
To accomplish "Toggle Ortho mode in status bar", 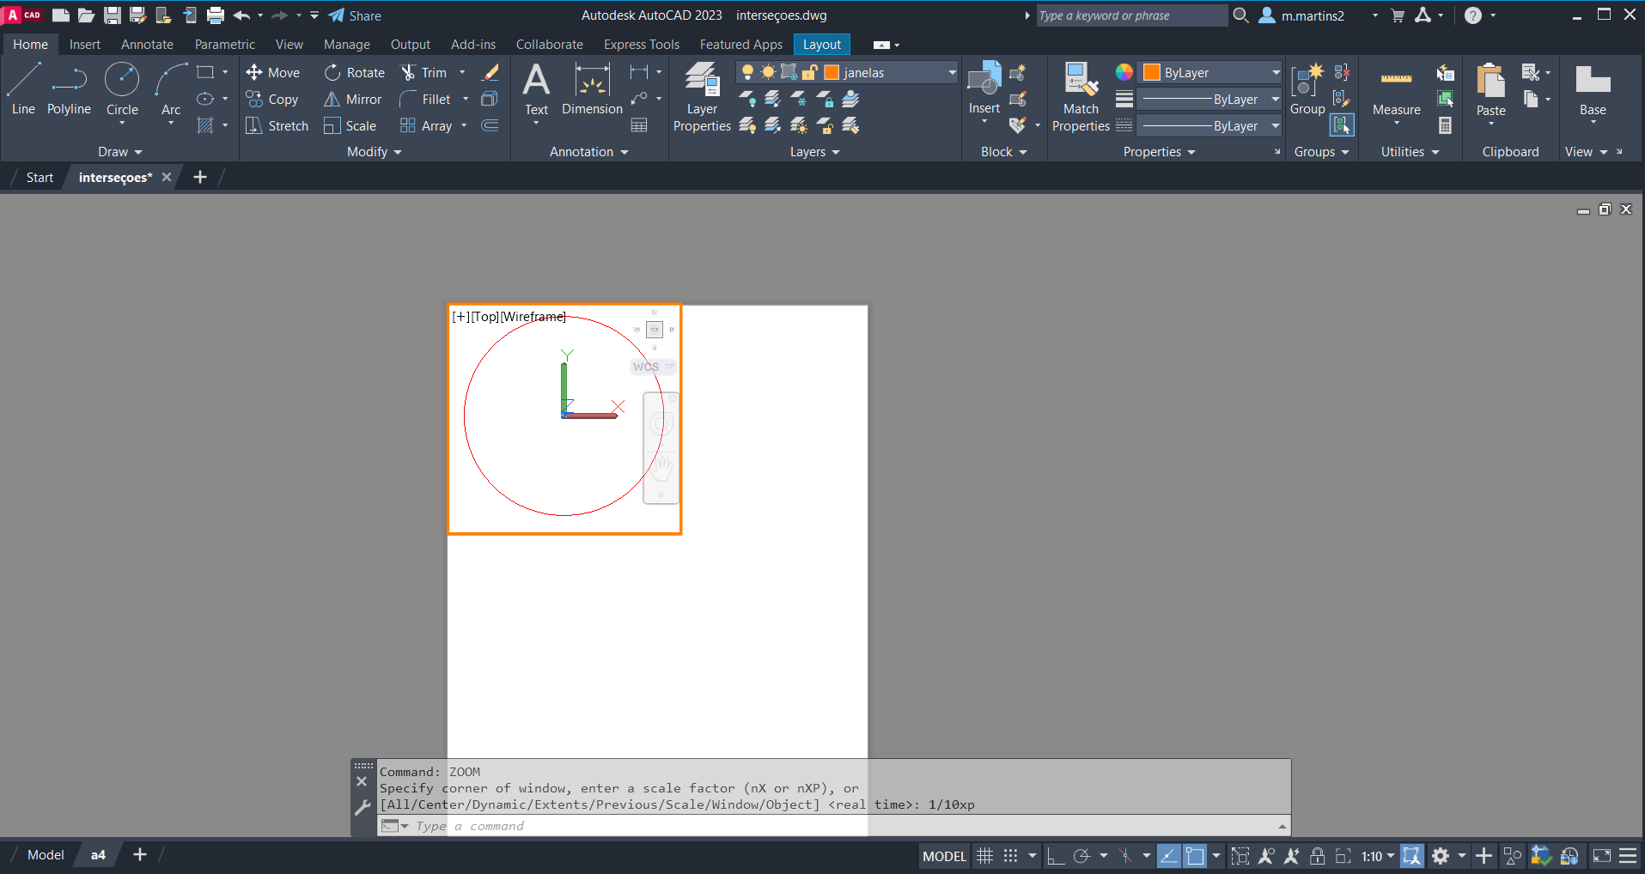I will pyautogui.click(x=1056, y=856).
